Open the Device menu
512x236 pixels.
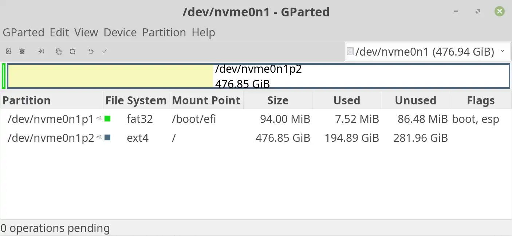click(x=120, y=33)
